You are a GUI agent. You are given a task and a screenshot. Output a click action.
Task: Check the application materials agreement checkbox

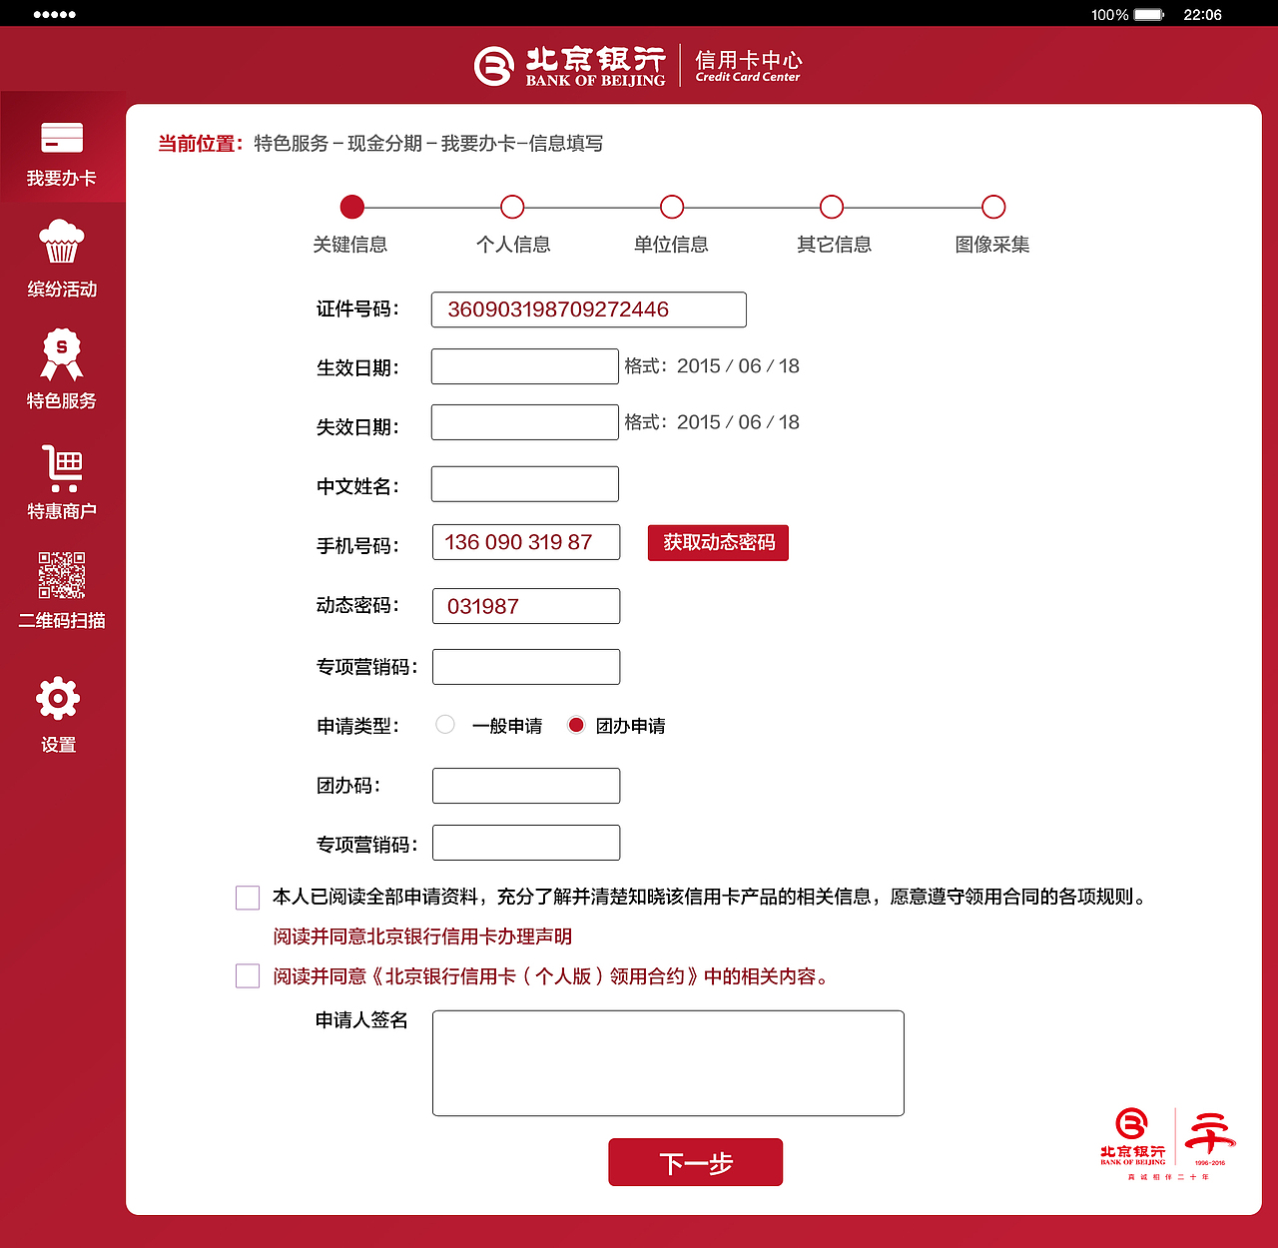point(247,897)
